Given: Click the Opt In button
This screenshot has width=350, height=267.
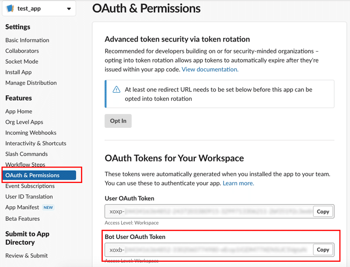Looking at the screenshot, I should [118, 121].
